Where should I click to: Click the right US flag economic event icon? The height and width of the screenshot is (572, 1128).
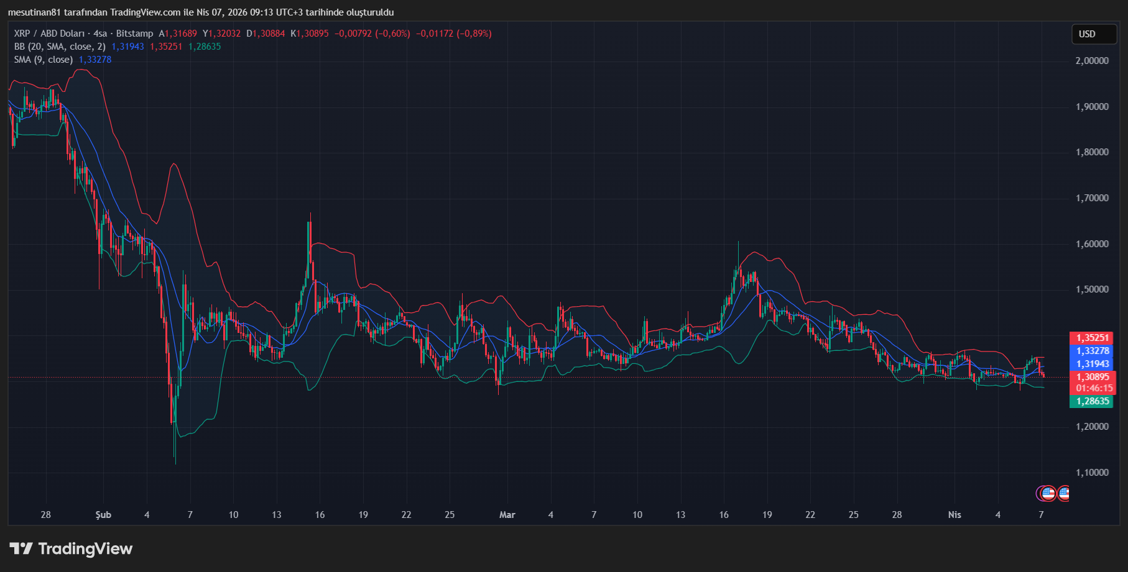click(x=1065, y=494)
